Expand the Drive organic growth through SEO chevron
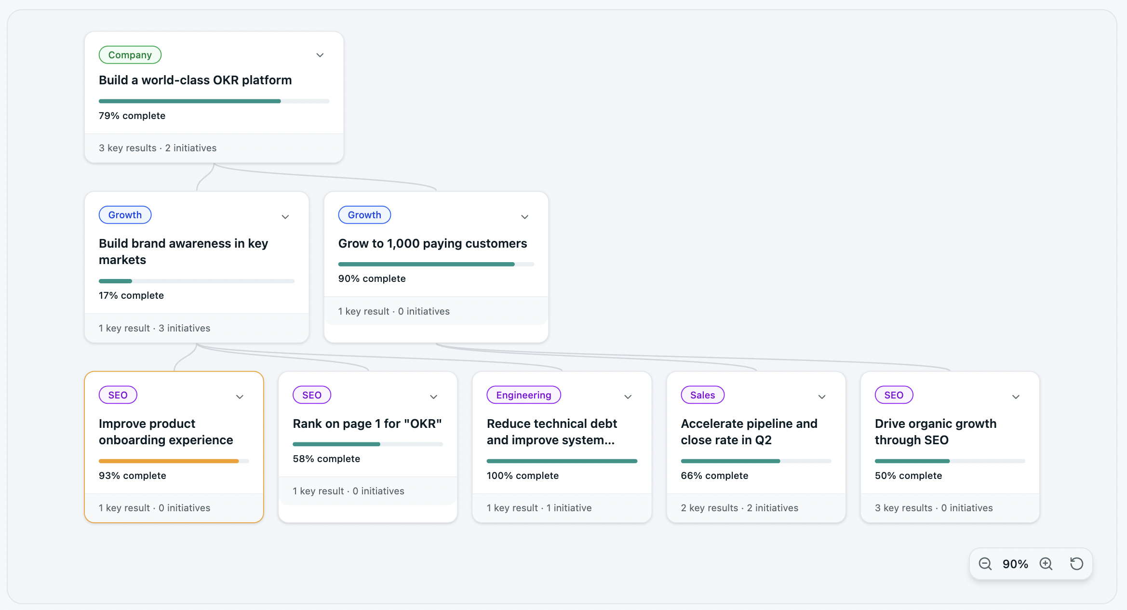The height and width of the screenshot is (610, 1127). tap(1016, 397)
